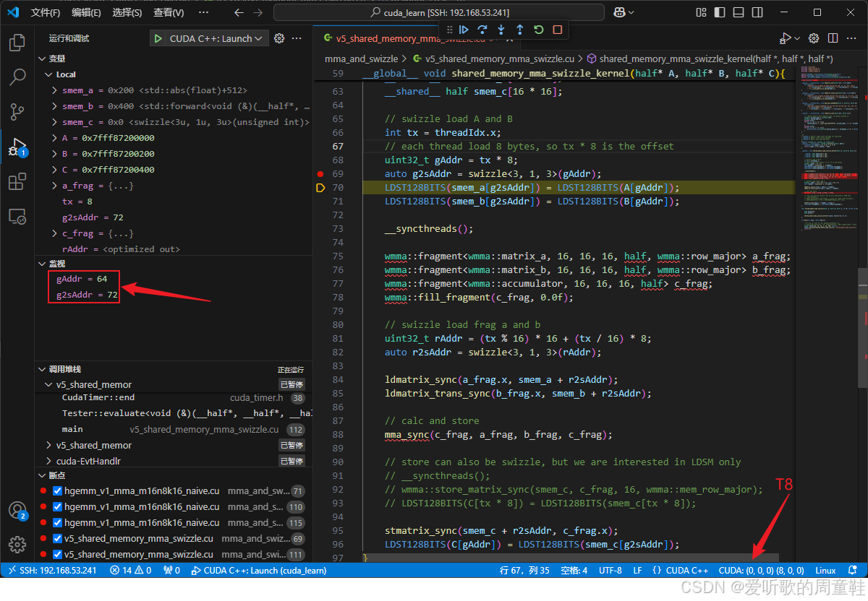This screenshot has width=868, height=601.
Task: Click the mma_and_swizzle breadcrumb
Action: [x=361, y=59]
